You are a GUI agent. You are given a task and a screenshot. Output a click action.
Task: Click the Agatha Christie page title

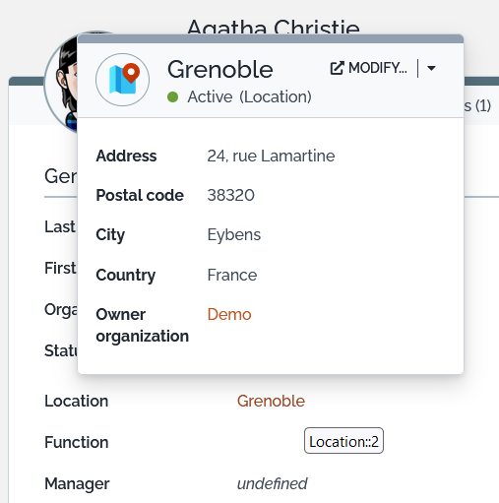click(274, 28)
